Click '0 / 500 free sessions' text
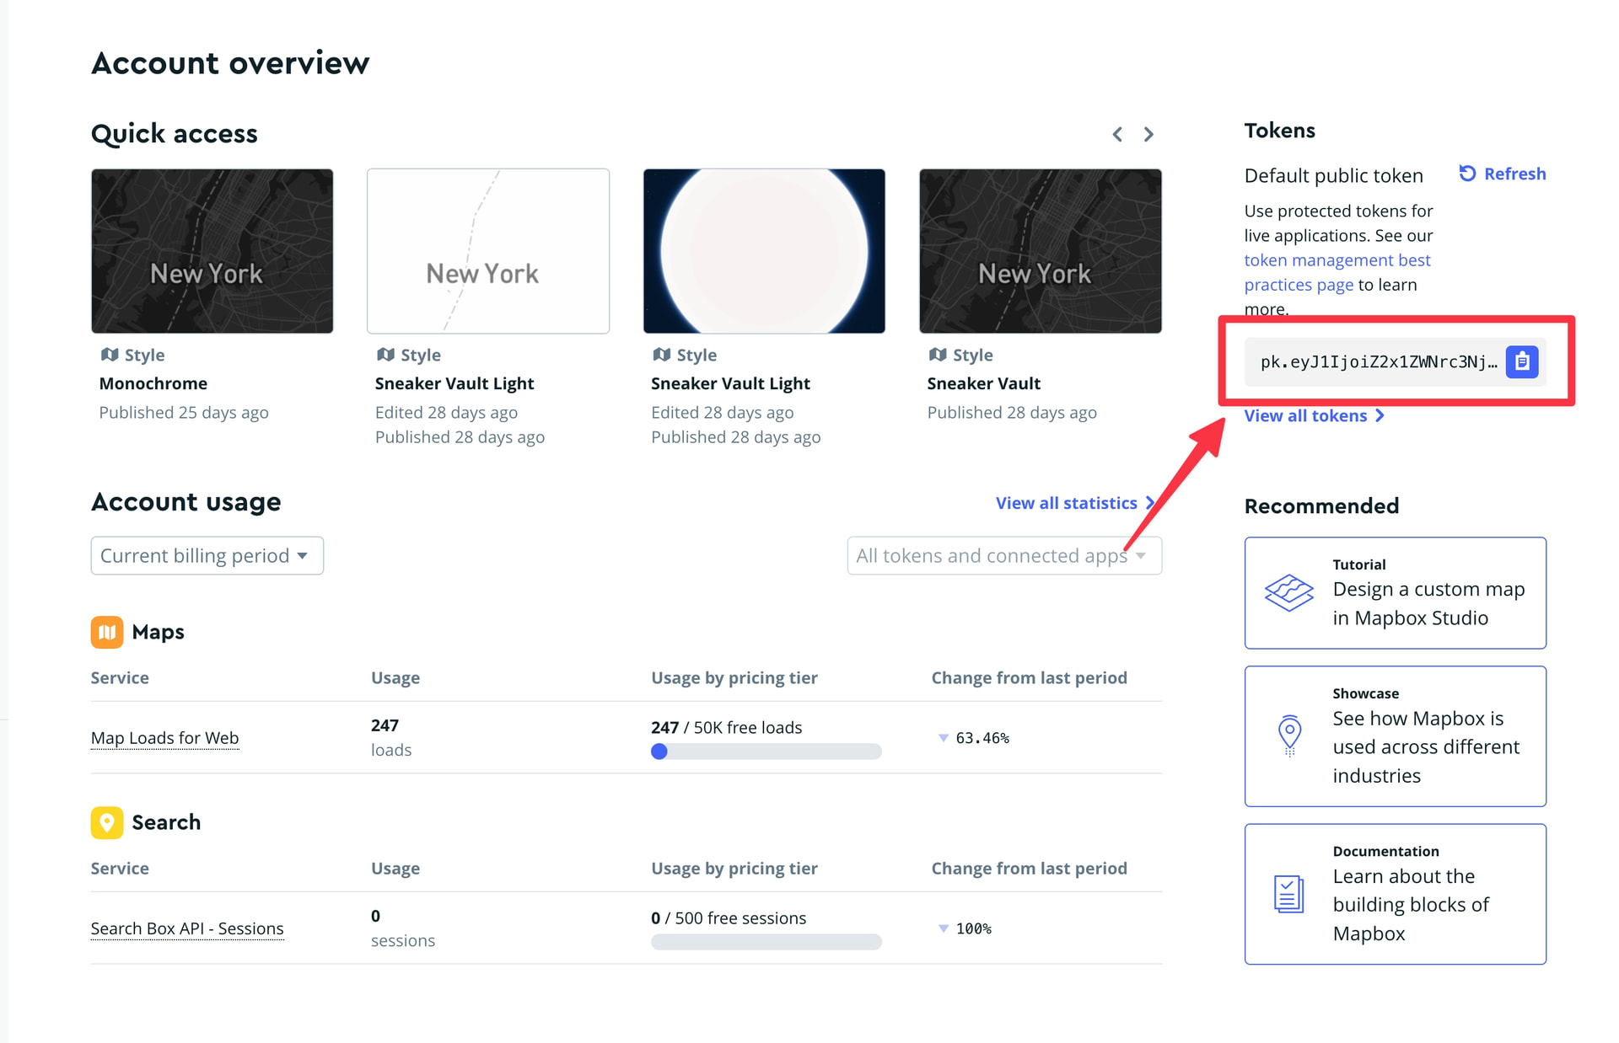Screen dimensions: 1619x1043 [x=729, y=918]
